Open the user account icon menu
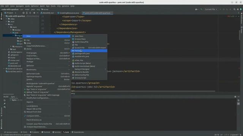243x136 pixels. pos(196,9)
